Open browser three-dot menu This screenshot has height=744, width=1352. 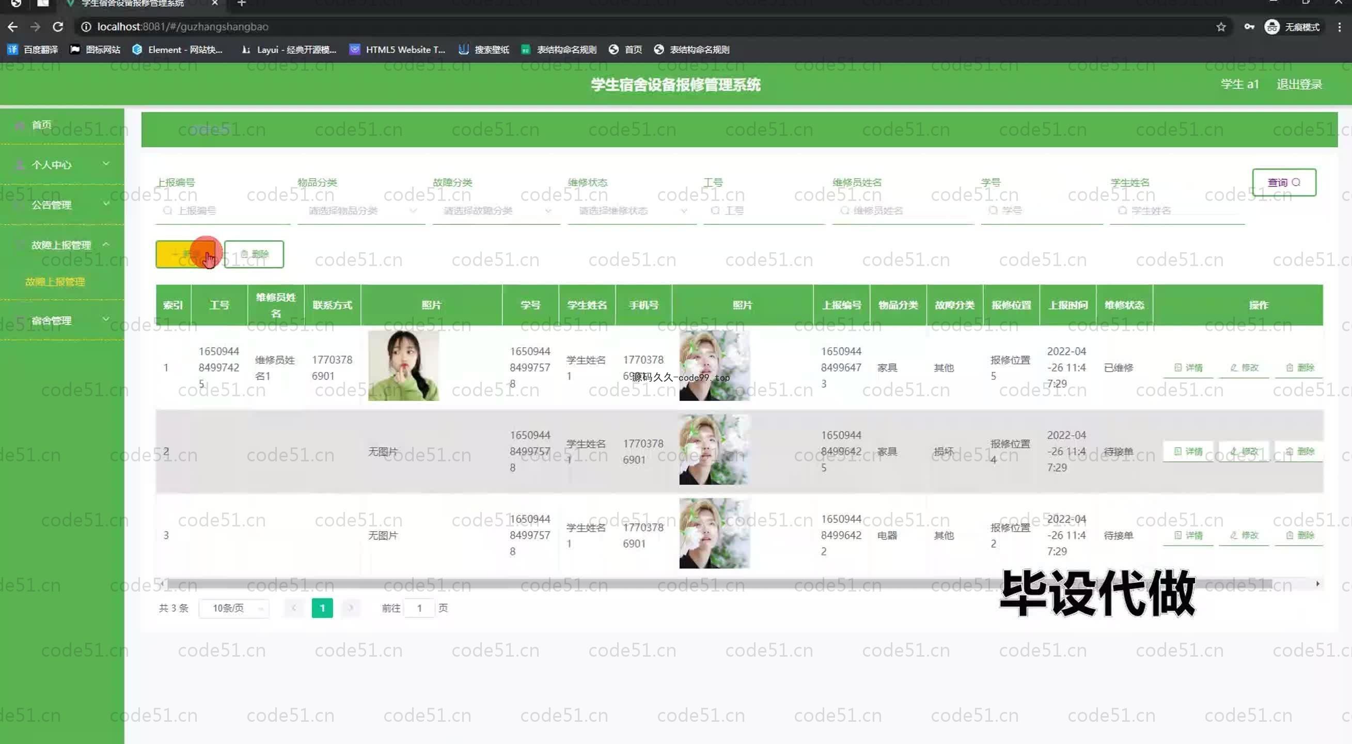click(1340, 27)
